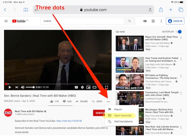Open Safari reader AA text button
The image size is (187, 139).
pos(36,10)
